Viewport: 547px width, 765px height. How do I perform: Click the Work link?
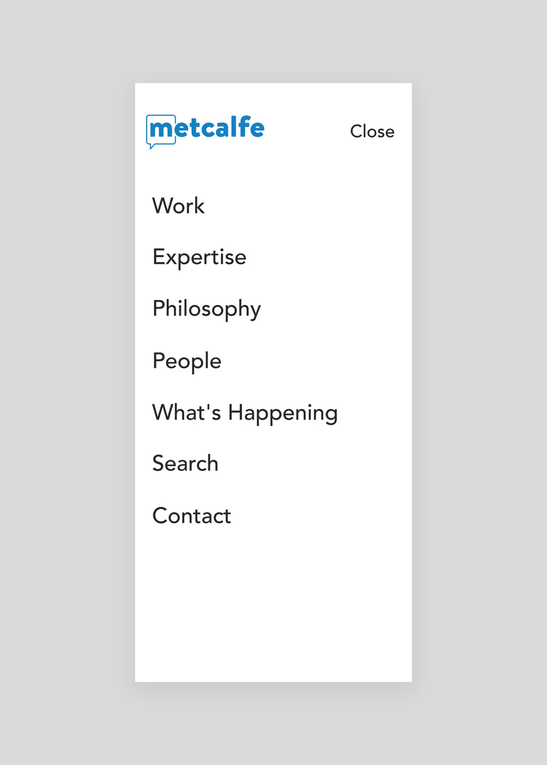[x=178, y=206]
